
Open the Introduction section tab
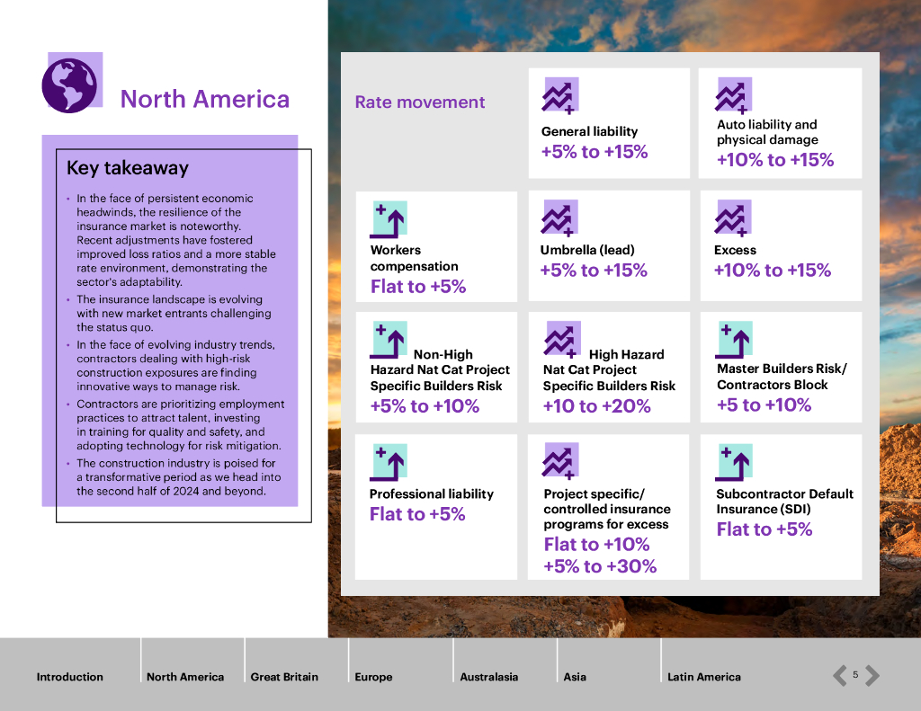[x=70, y=677]
